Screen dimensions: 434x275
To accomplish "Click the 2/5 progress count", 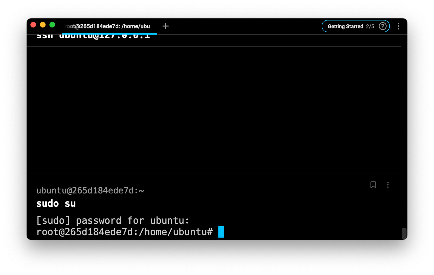I will point(370,26).
